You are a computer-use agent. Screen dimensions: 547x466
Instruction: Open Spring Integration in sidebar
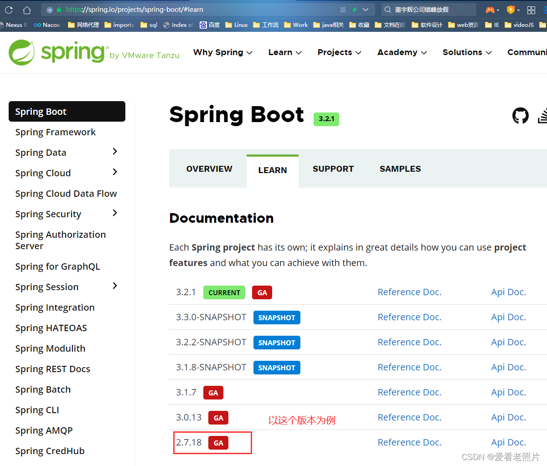(55, 307)
